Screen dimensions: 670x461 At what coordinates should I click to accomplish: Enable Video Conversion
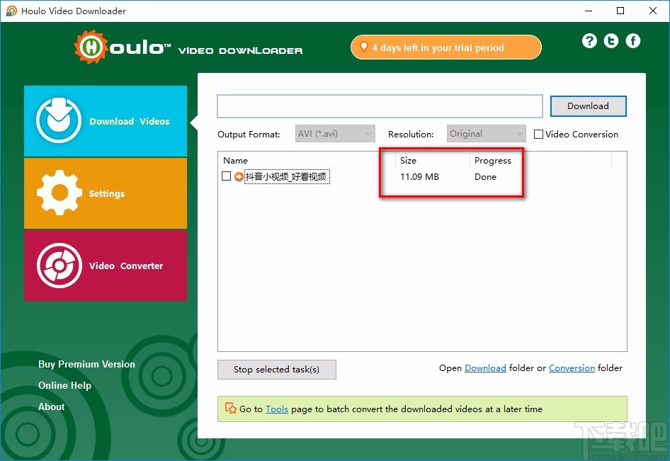click(x=538, y=134)
